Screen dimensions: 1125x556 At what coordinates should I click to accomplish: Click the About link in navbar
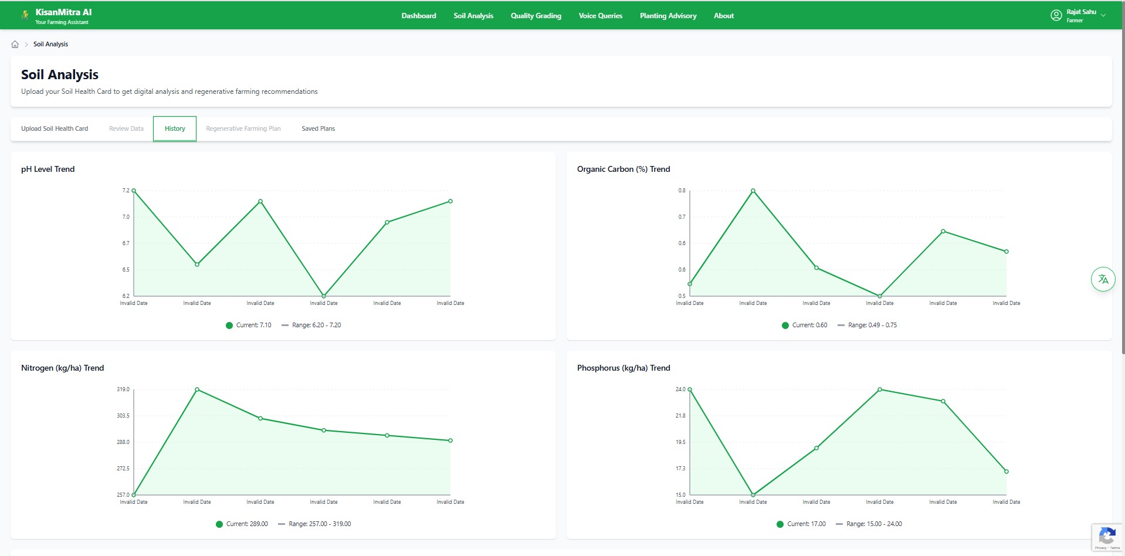click(x=724, y=16)
